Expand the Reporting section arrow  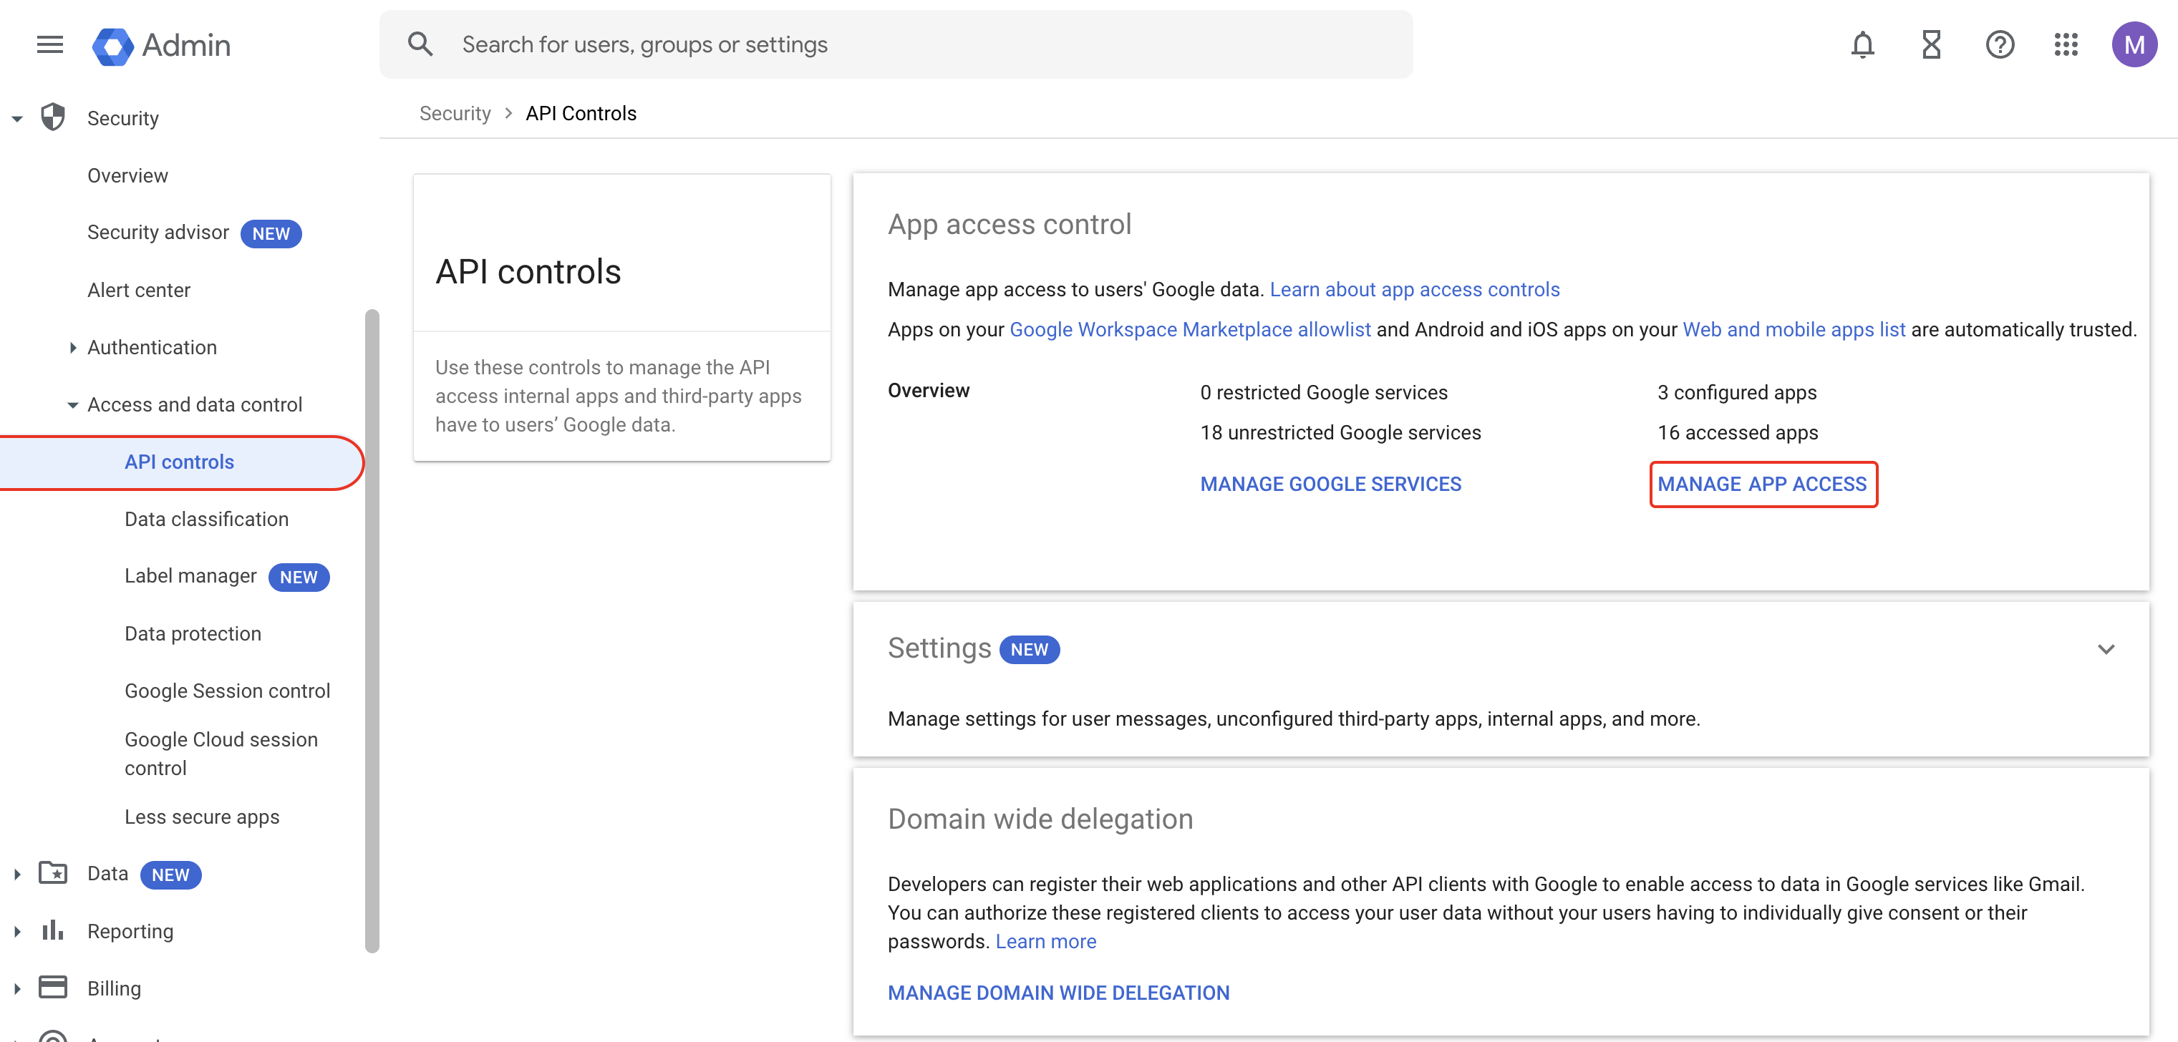17,931
